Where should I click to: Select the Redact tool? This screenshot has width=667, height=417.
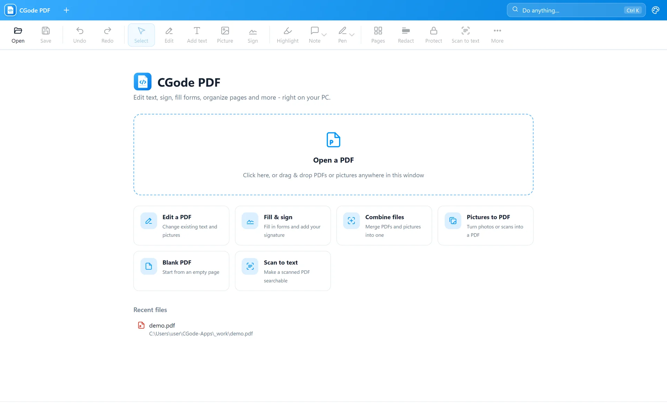pyautogui.click(x=406, y=35)
